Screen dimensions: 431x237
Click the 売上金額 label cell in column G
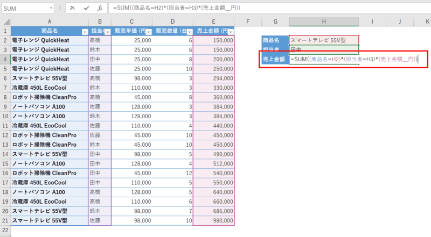(275, 60)
